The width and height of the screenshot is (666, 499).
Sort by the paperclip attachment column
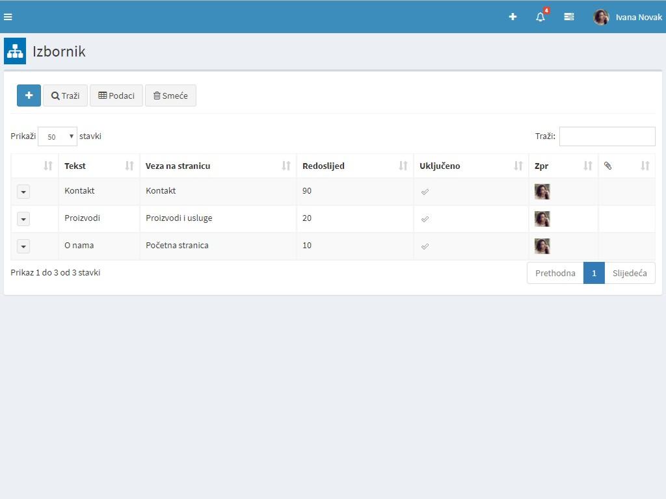coord(626,166)
